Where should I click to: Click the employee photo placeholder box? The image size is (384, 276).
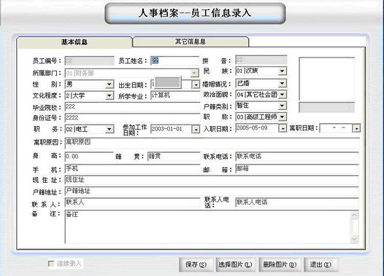click(327, 79)
